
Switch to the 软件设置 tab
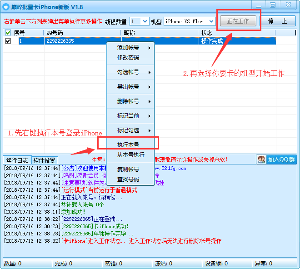click(45, 160)
